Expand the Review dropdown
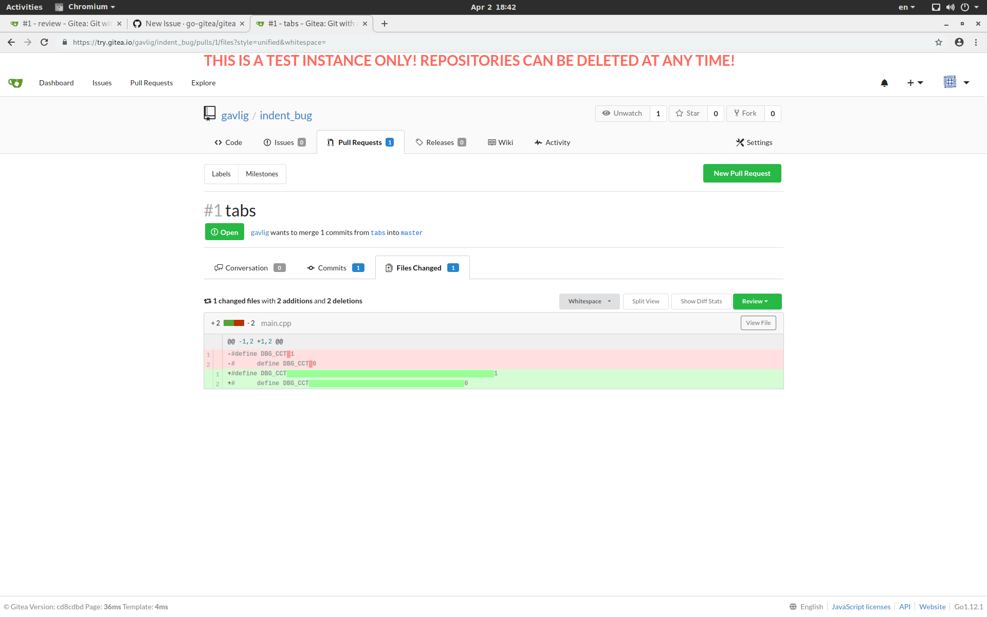The width and height of the screenshot is (987, 617). coord(756,301)
